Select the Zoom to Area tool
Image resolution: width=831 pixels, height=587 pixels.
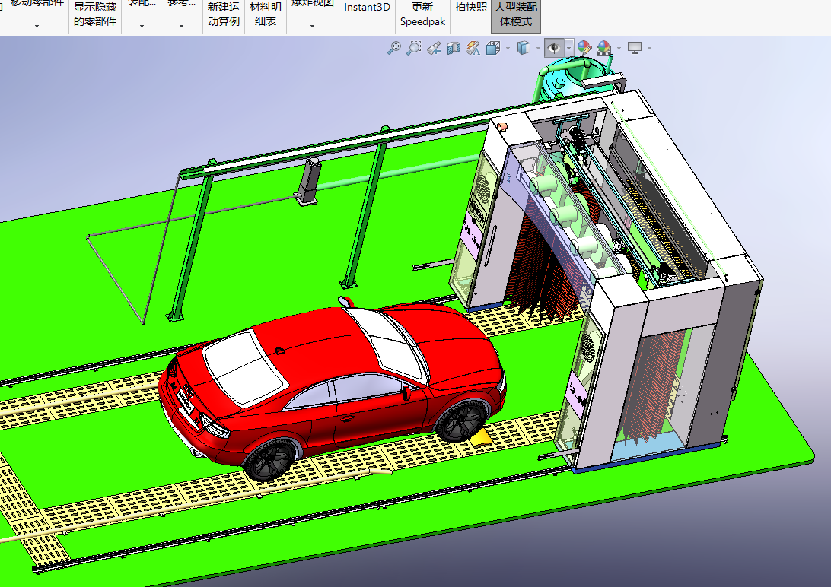tap(413, 49)
